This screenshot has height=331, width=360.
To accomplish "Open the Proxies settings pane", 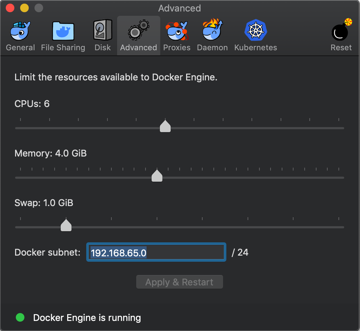I will coord(177,31).
